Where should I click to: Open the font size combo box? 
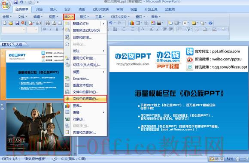coord(32,29)
